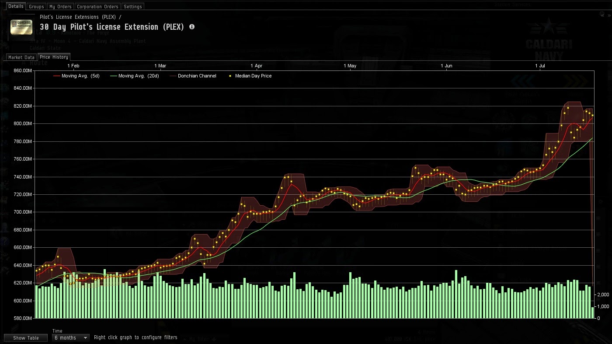The width and height of the screenshot is (612, 344).
Task: Open the Settings tab
Action: [x=132, y=7]
